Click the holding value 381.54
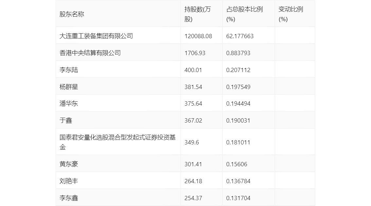The width and height of the screenshot is (371, 206). [193, 87]
